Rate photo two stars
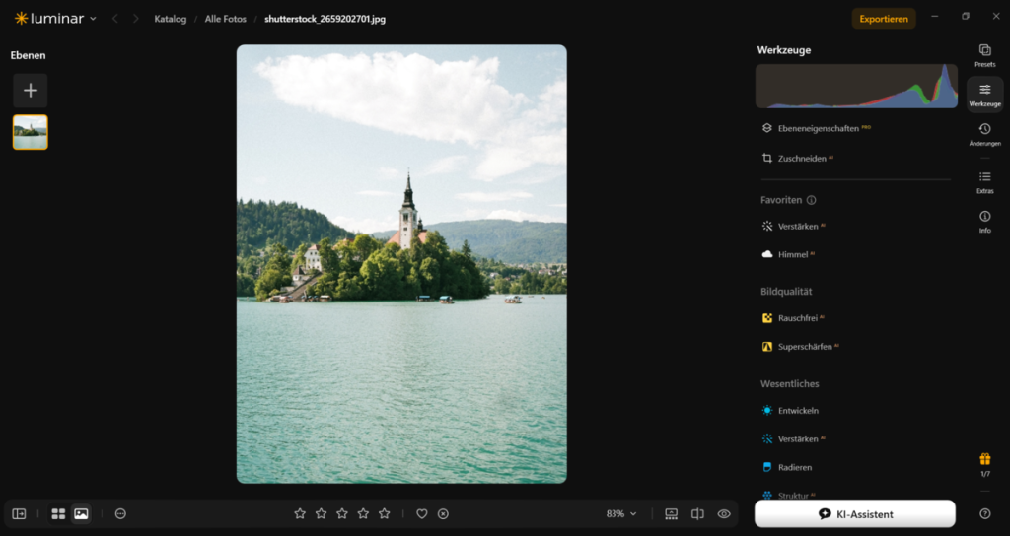This screenshot has width=1010, height=536. point(321,513)
